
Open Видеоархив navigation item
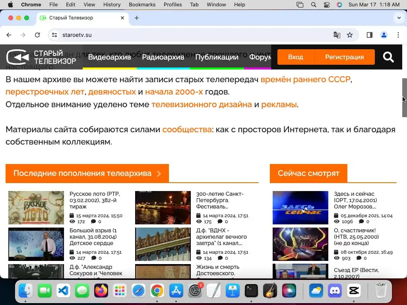click(110, 57)
